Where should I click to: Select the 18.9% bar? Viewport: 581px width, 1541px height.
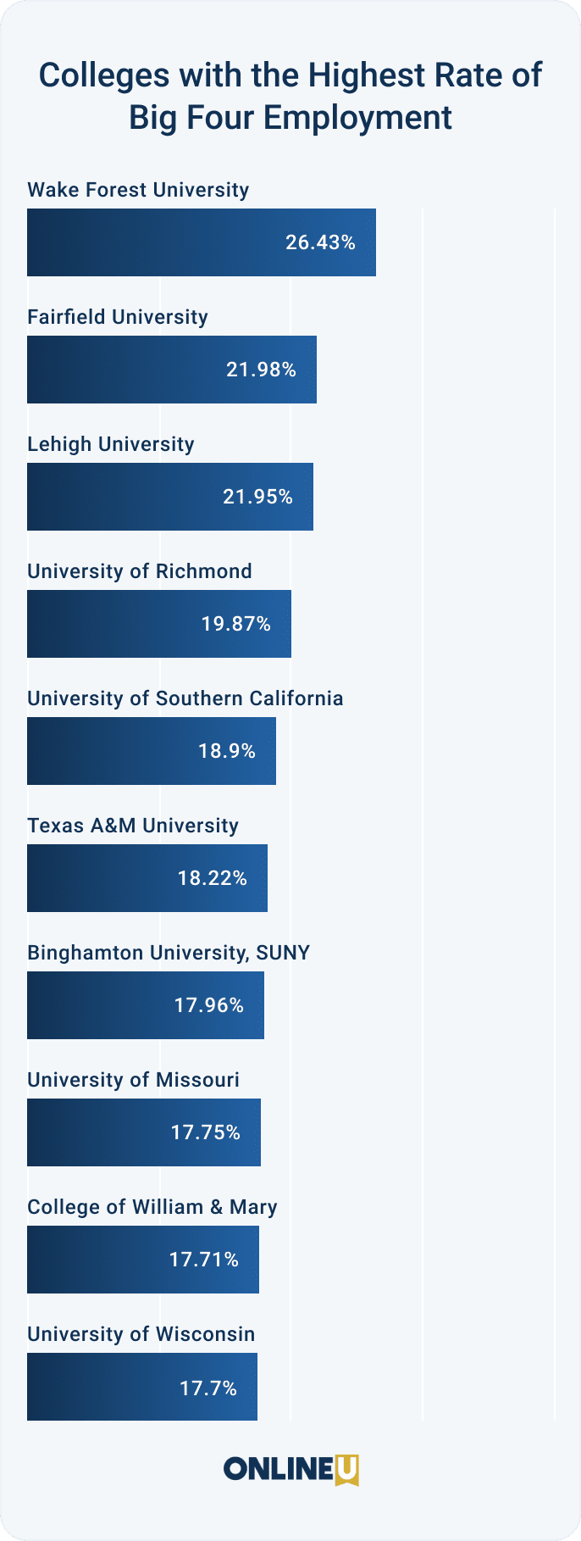151,751
